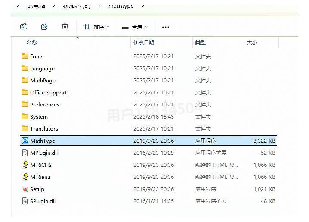
Task: Click the MPlugin.dll file icon
Action: tap(25, 153)
